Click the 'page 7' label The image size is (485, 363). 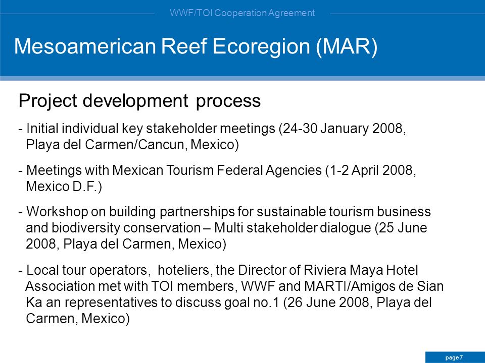click(x=454, y=357)
